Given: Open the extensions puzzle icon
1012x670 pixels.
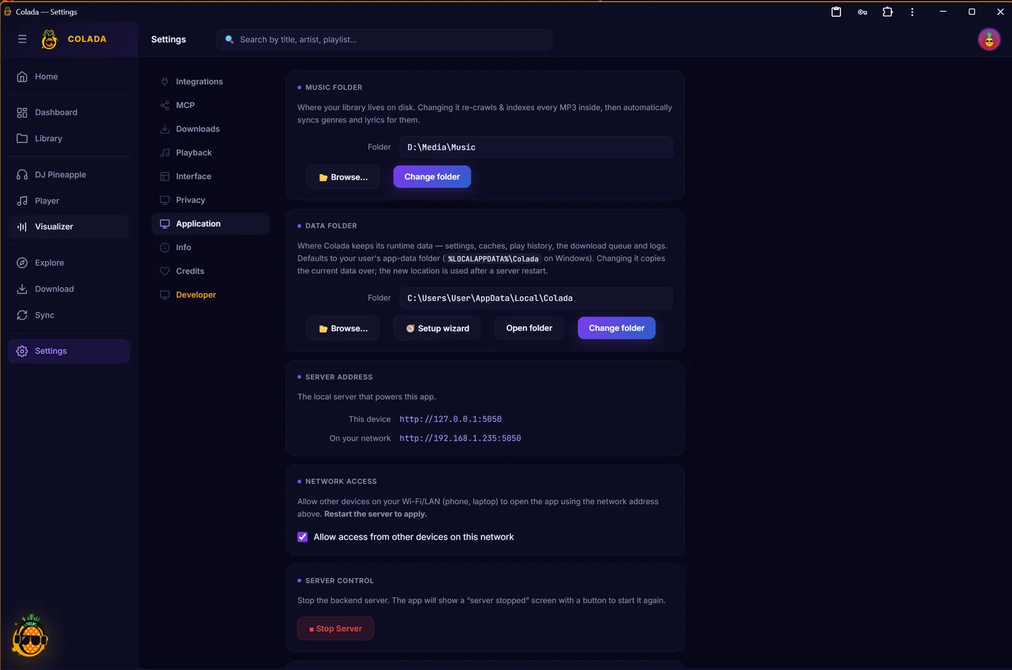Looking at the screenshot, I should pyautogui.click(x=888, y=11).
